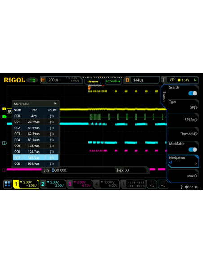This screenshot has height=263, width=203.
Task: Open Threshold submenu
Action: coord(183,134)
